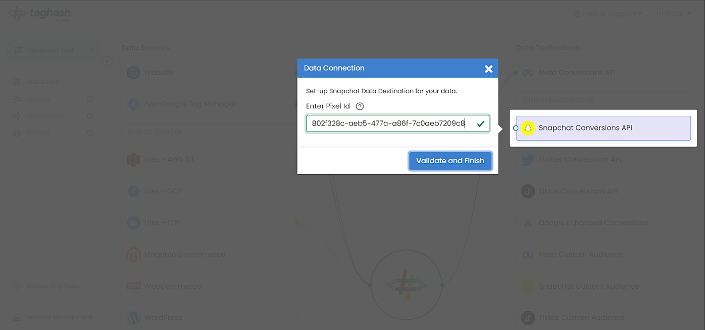Select Files - AWS S3 source
This screenshot has height=330, width=705.
(209, 160)
